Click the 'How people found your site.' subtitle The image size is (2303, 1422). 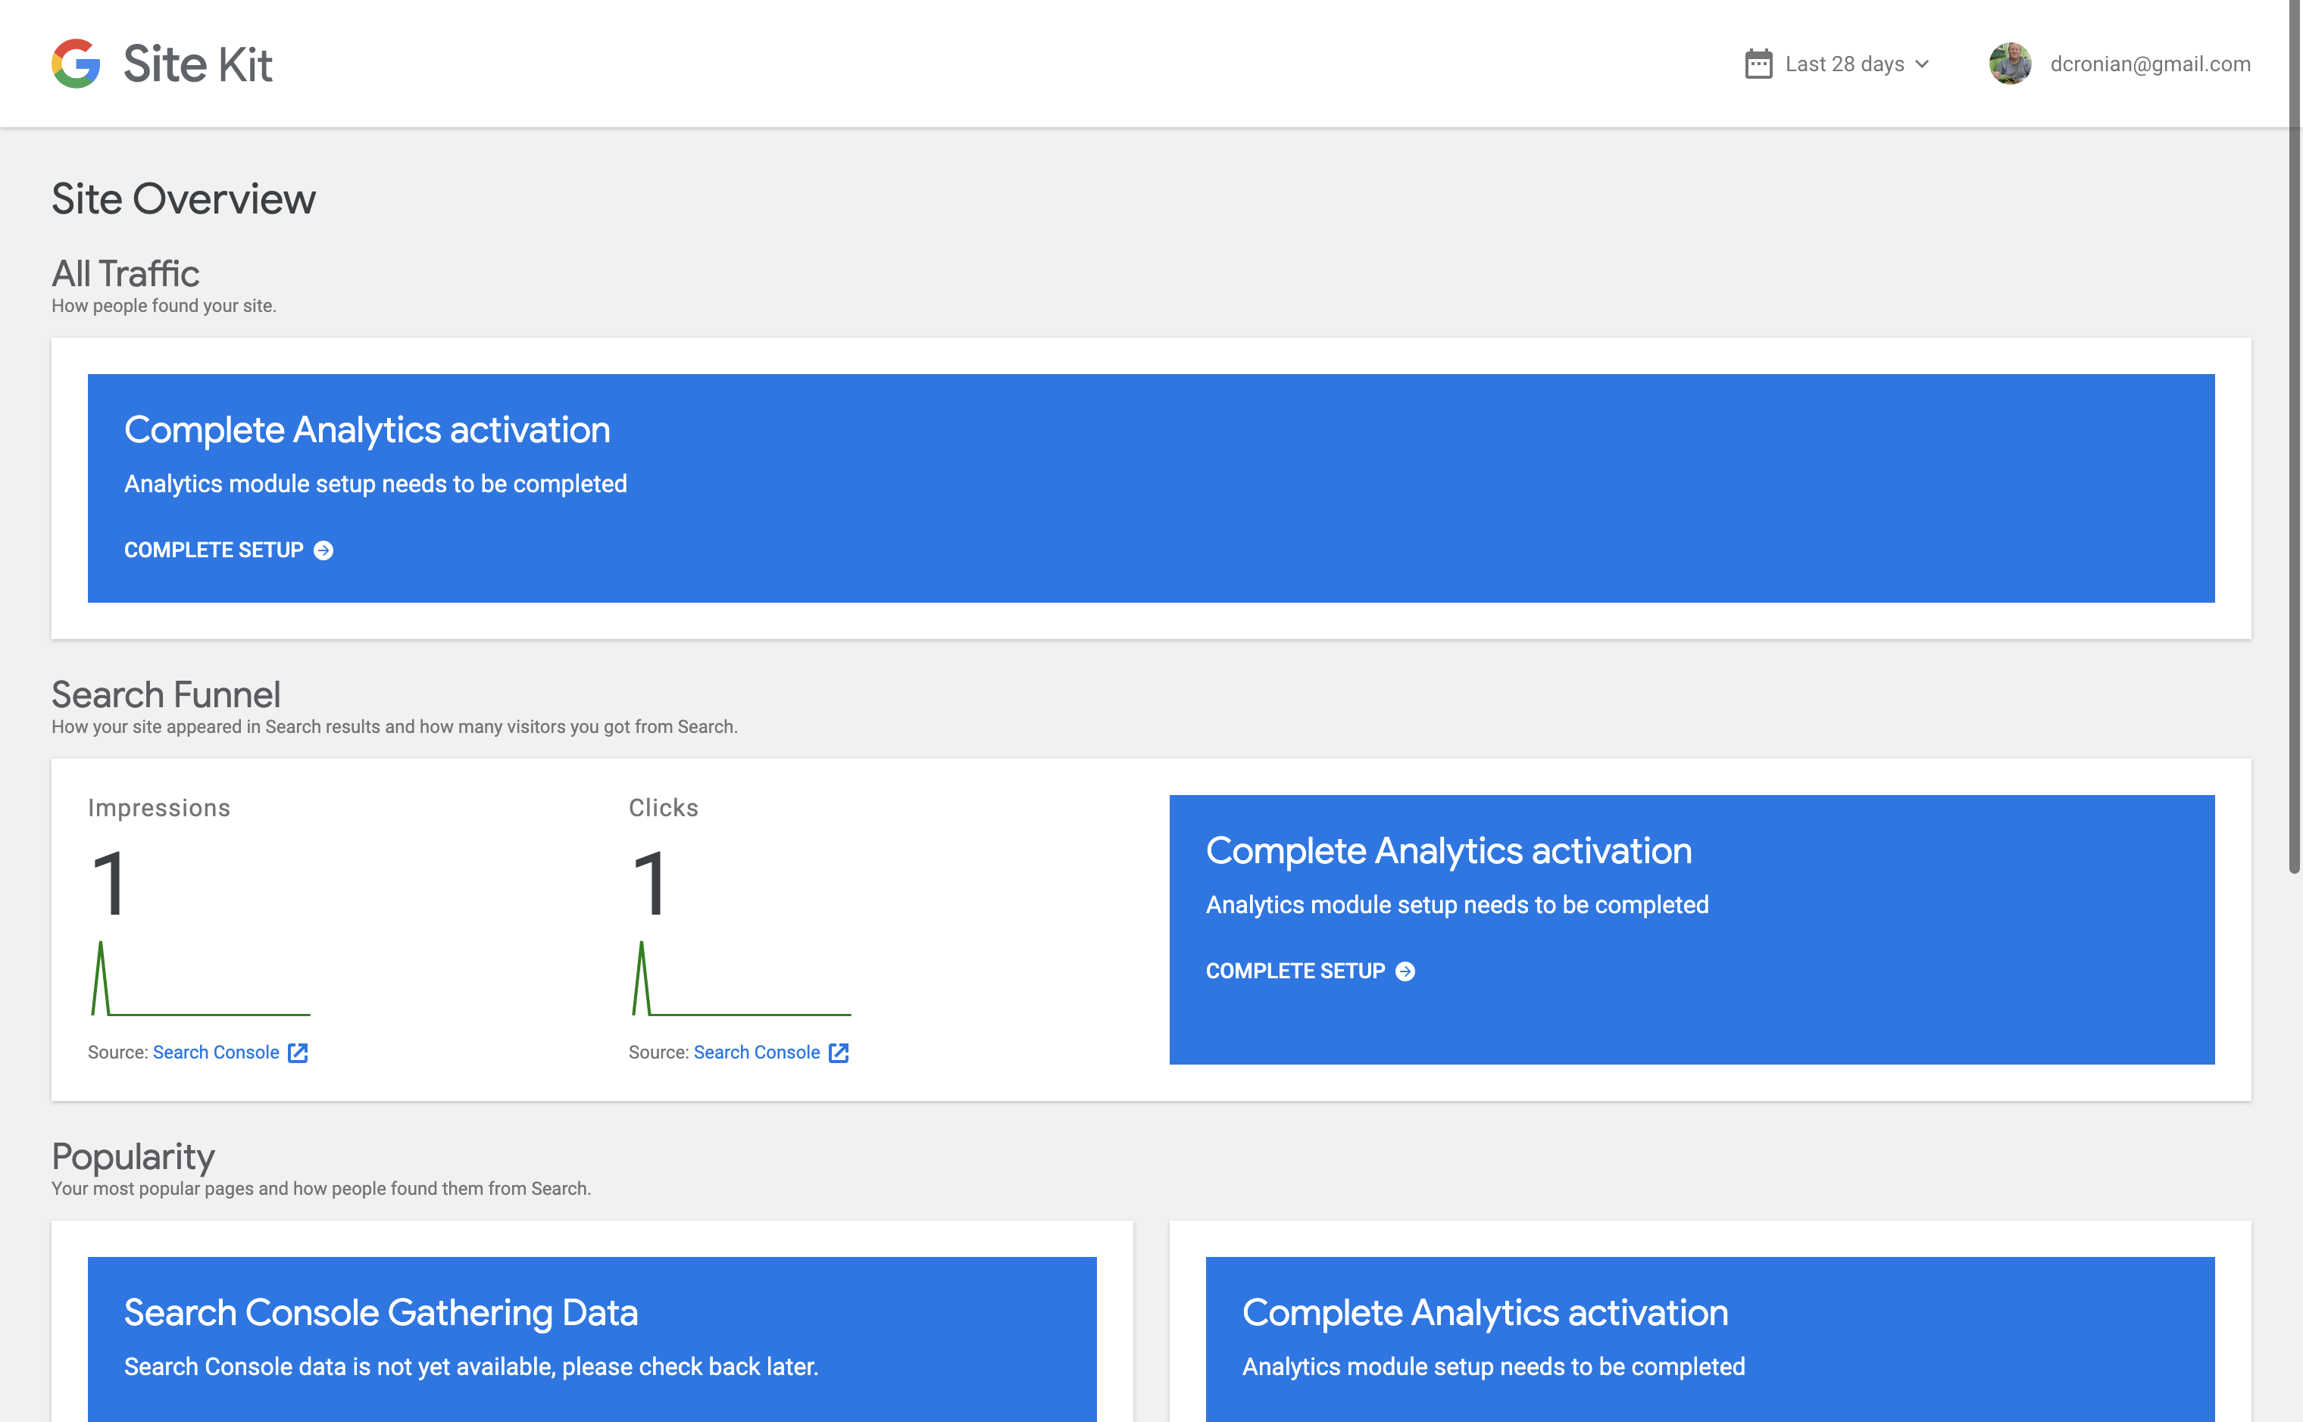pos(164,306)
